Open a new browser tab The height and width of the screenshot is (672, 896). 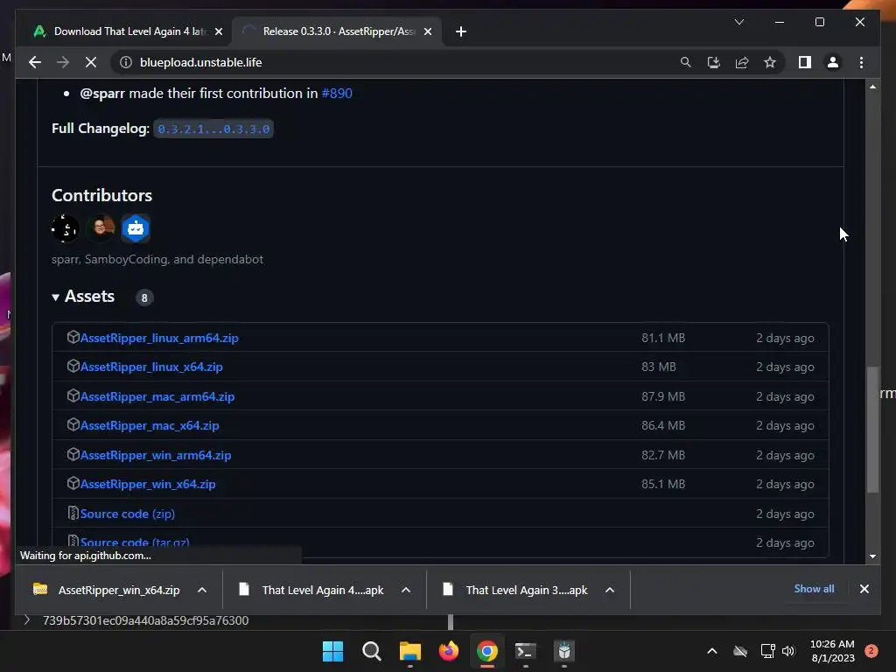461,31
